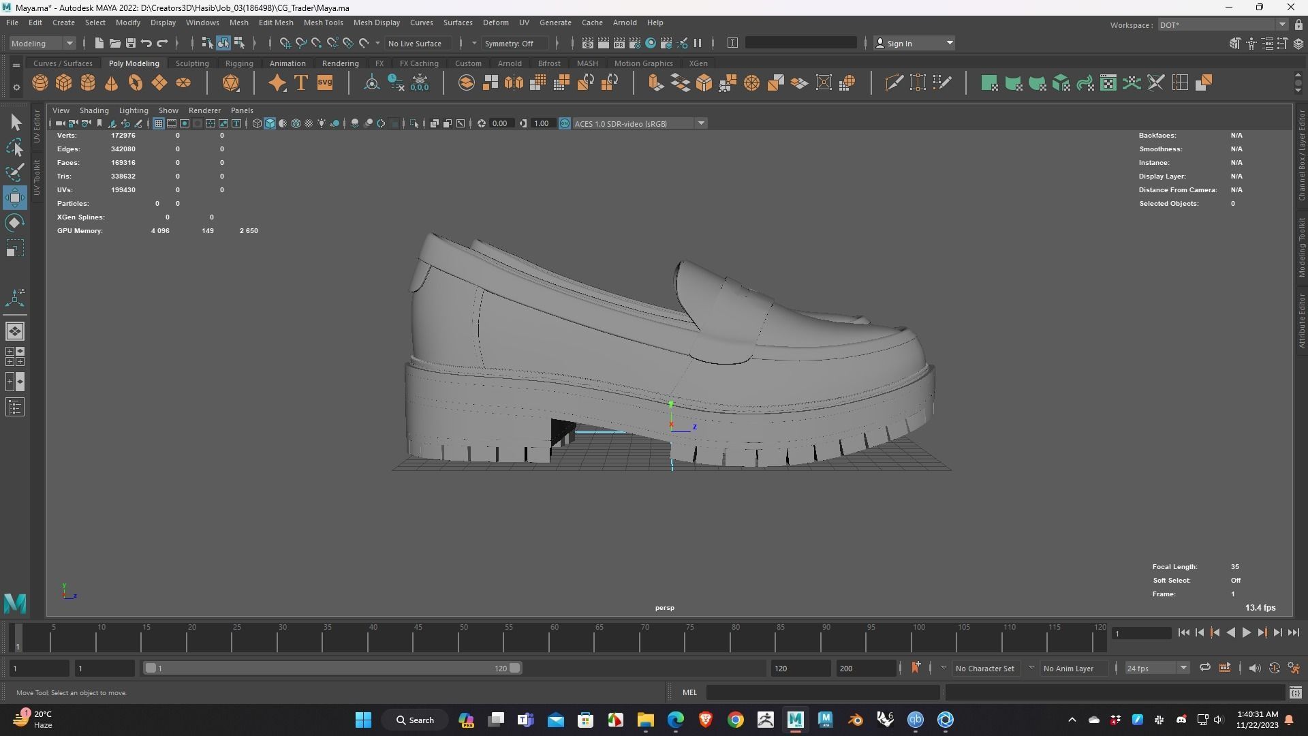Create a polygon cone from the shelf

click(x=112, y=83)
